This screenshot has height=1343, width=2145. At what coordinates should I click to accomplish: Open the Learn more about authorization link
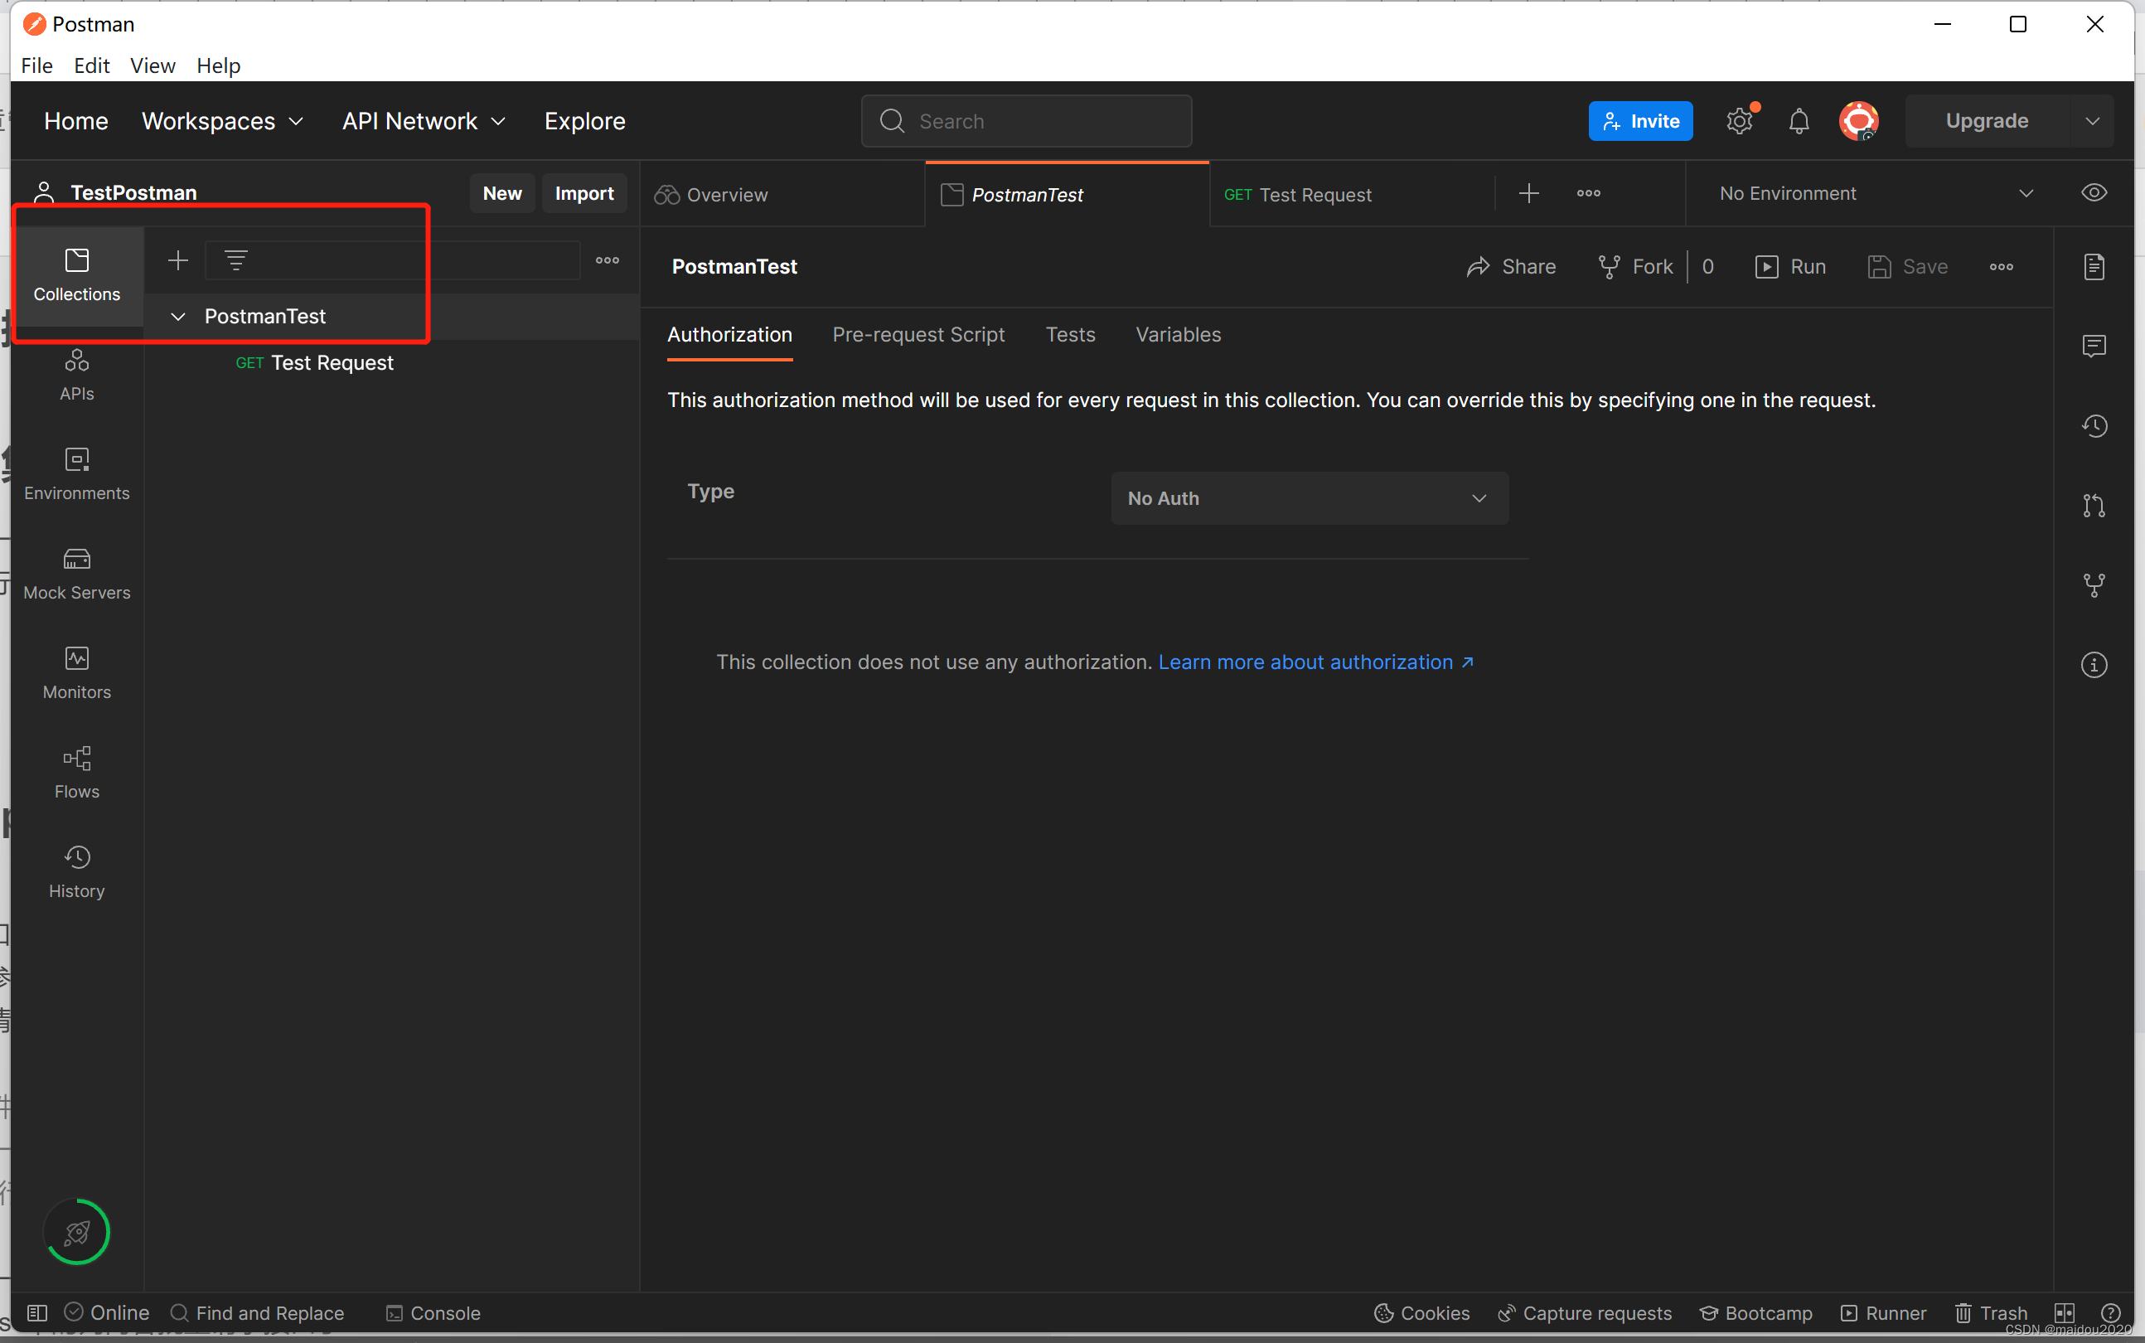1316,662
